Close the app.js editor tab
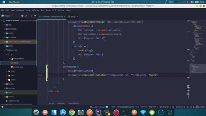 pyautogui.click(x=77, y=16)
